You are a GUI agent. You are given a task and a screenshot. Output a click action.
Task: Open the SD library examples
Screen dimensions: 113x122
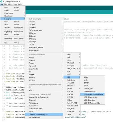[44, 72]
